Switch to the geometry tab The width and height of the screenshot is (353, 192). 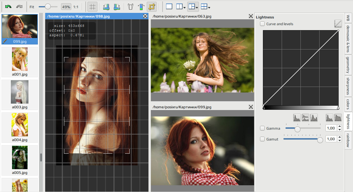click(x=348, y=65)
